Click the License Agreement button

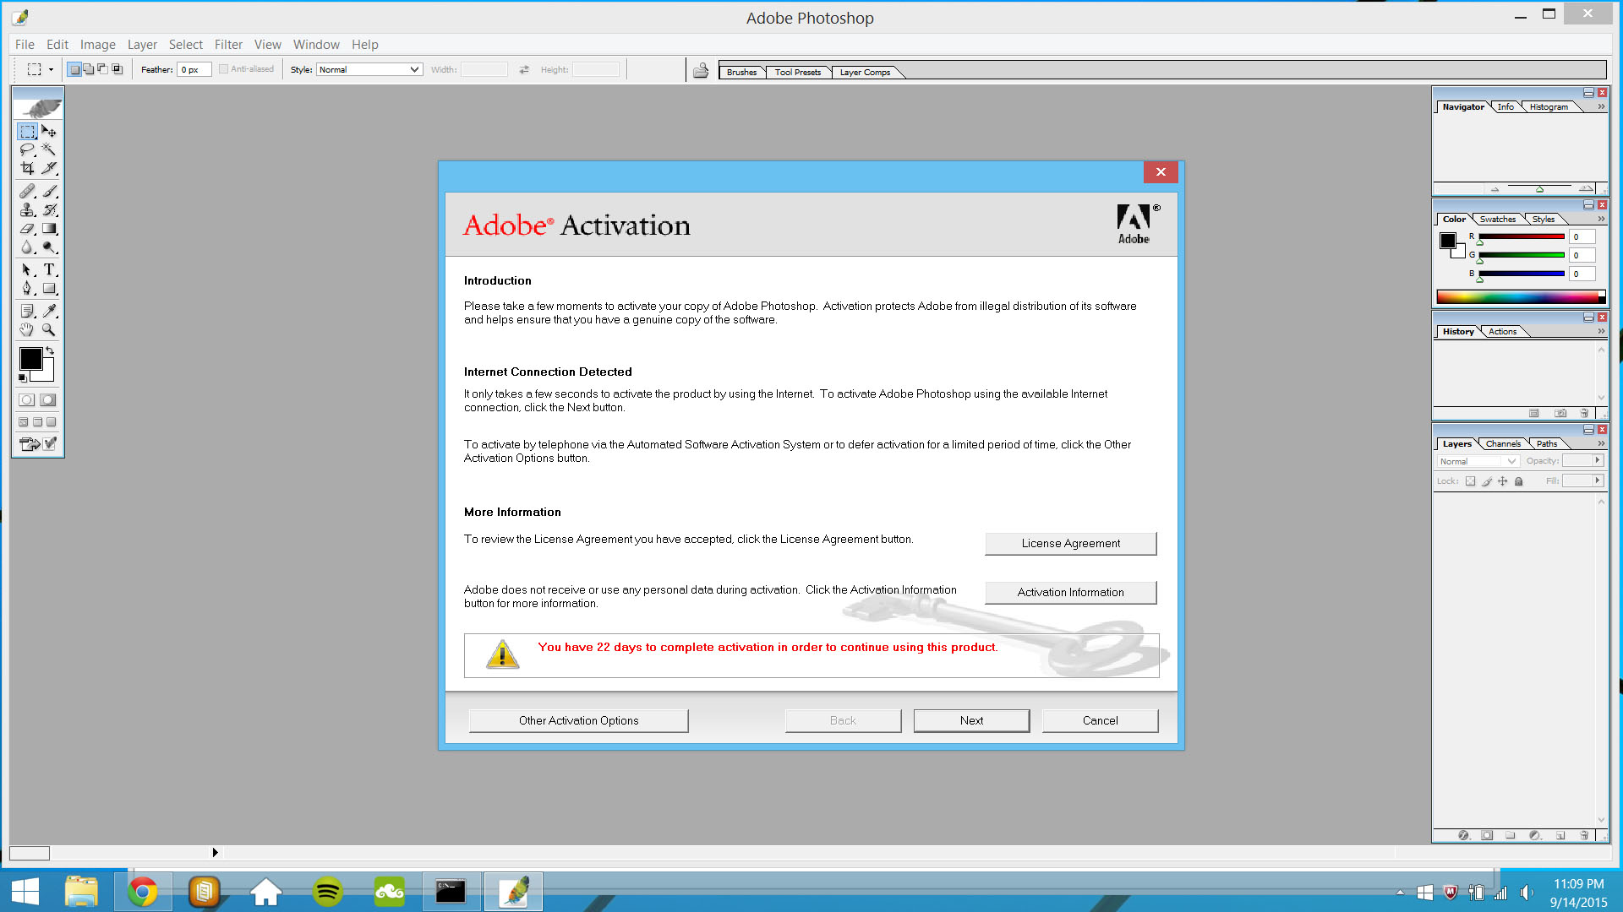(x=1070, y=543)
